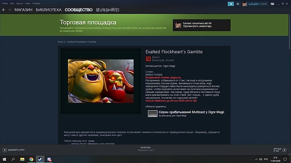Click the forward navigation arrow
The image size is (291, 163).
(x=10, y=10)
